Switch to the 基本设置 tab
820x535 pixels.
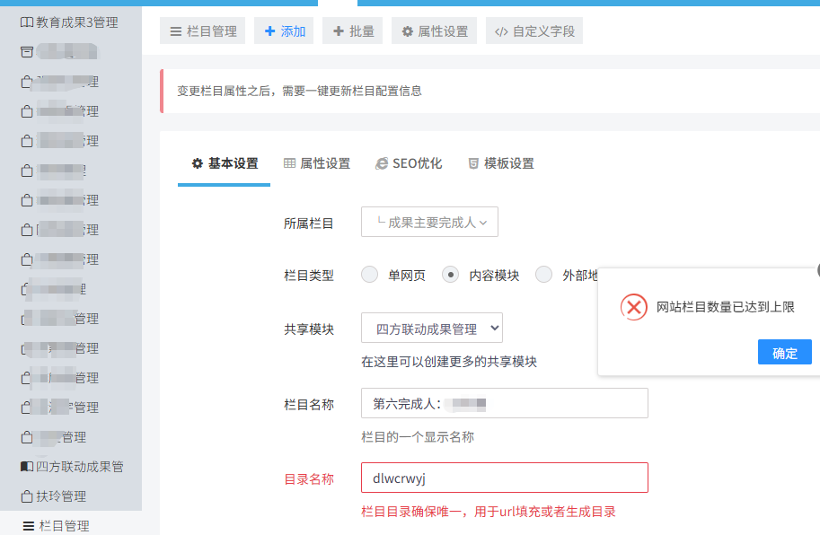coord(225,163)
